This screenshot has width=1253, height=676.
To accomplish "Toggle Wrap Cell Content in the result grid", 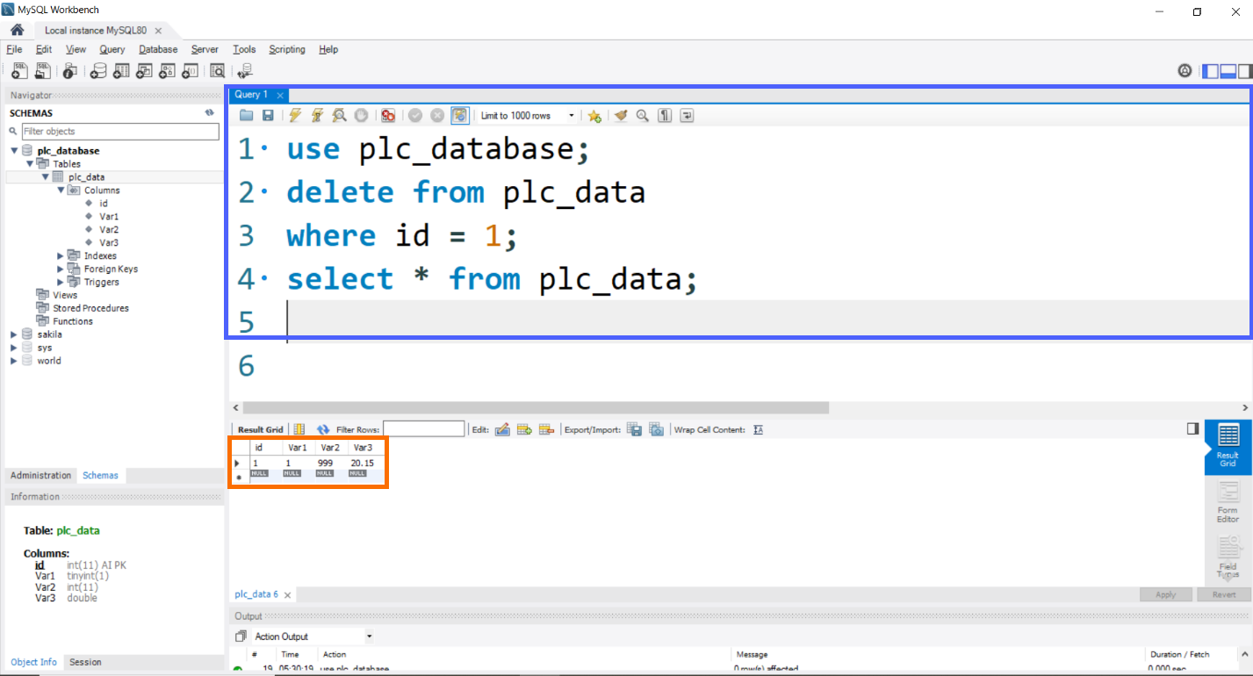I will tap(759, 429).
